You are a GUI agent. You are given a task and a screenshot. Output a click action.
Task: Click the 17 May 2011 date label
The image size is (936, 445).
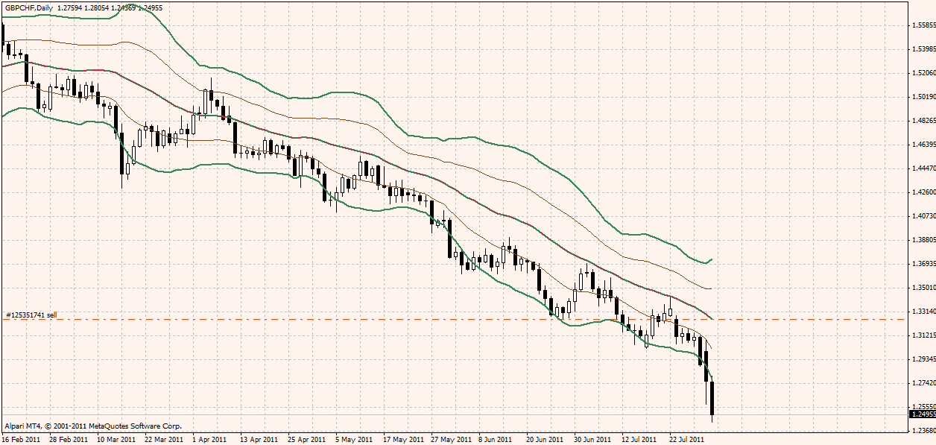403,440
